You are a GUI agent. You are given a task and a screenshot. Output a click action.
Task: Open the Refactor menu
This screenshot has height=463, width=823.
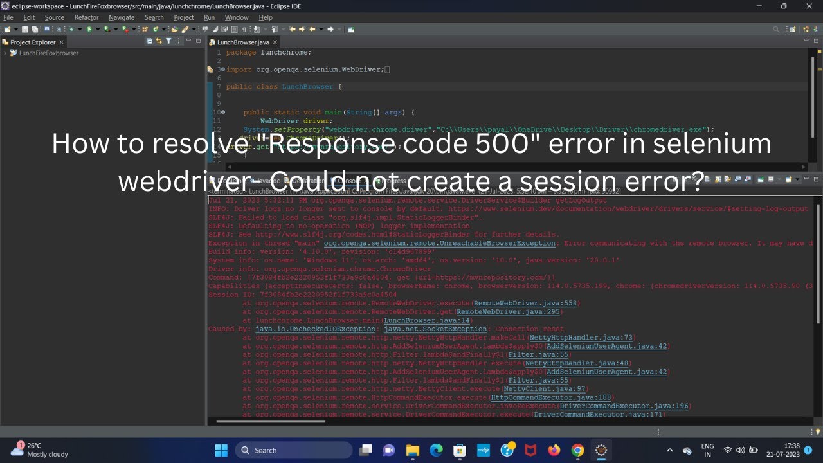coord(87,17)
